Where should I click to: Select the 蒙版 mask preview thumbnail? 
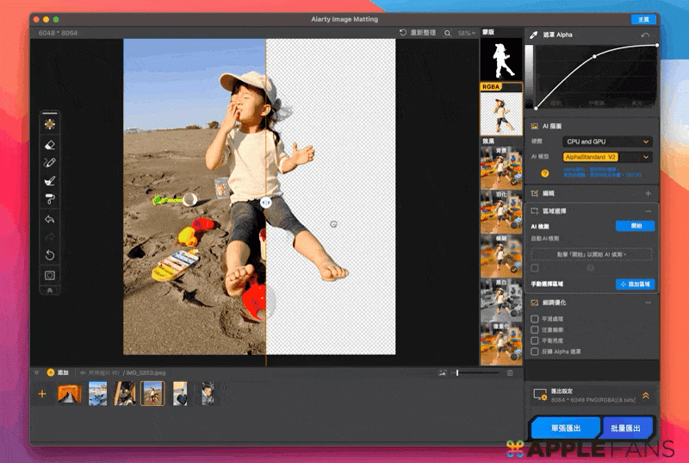tap(500, 60)
